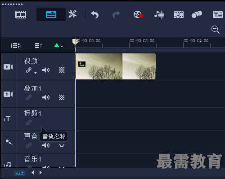Click the 标题1 title track icon
This screenshot has height=179, width=225.
pos(7,119)
